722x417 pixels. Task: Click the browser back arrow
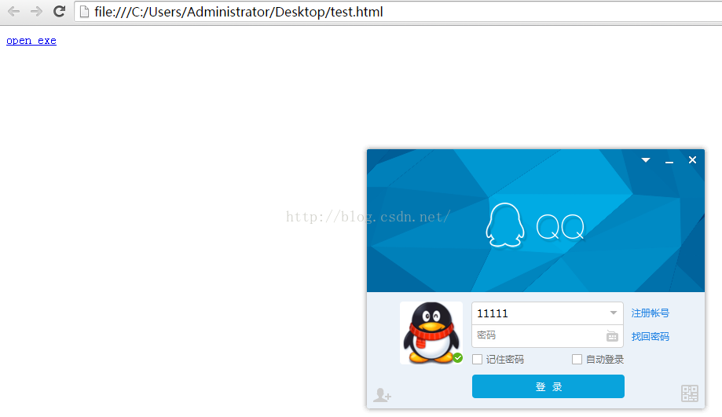14,12
